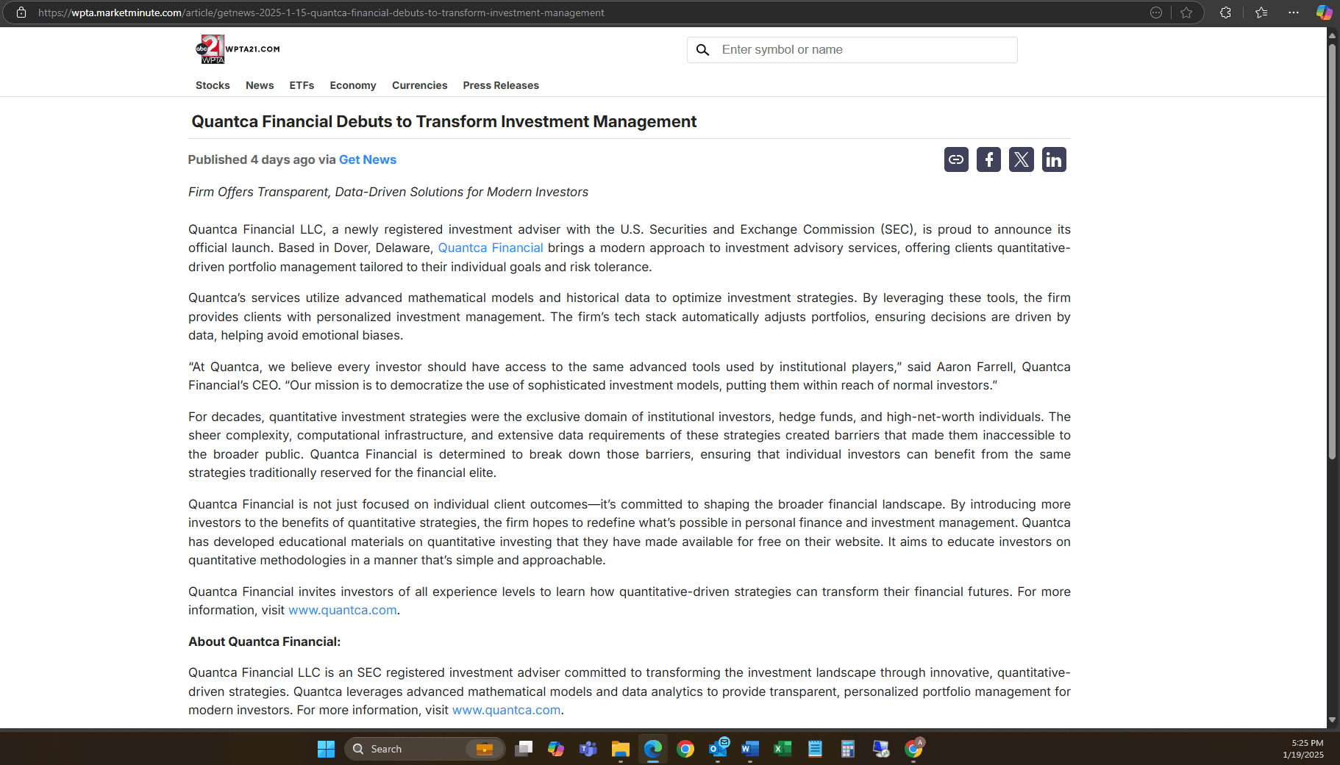Click the symbol or name search field
Screen dimensions: 1340x765
pyautogui.click(x=852, y=50)
